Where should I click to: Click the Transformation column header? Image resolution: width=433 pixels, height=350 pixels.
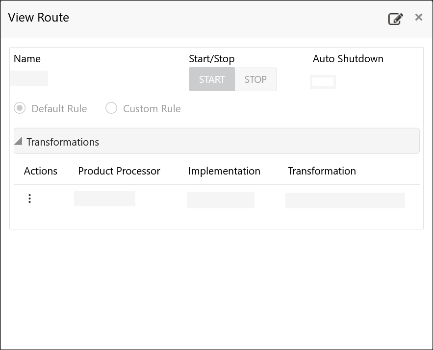coord(322,171)
